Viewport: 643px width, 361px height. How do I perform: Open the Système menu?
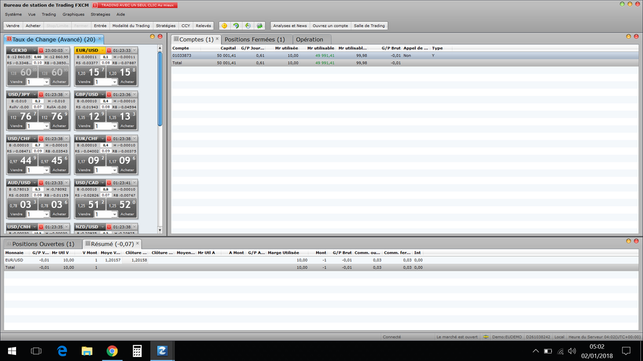(x=13, y=14)
